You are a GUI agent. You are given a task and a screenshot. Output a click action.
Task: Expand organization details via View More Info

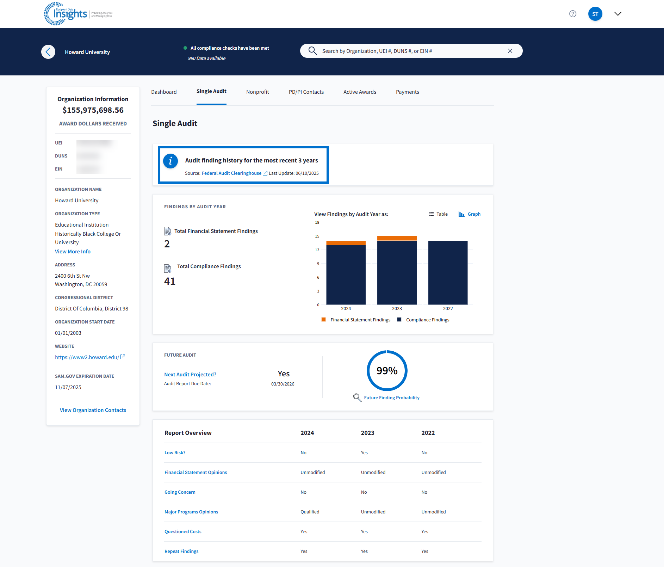73,252
